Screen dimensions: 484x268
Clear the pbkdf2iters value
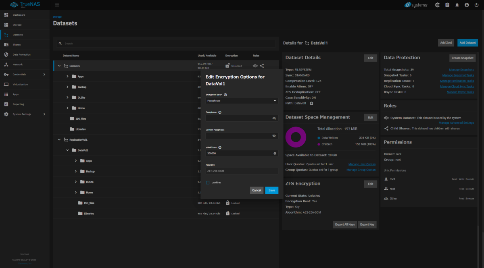pyautogui.click(x=275, y=154)
